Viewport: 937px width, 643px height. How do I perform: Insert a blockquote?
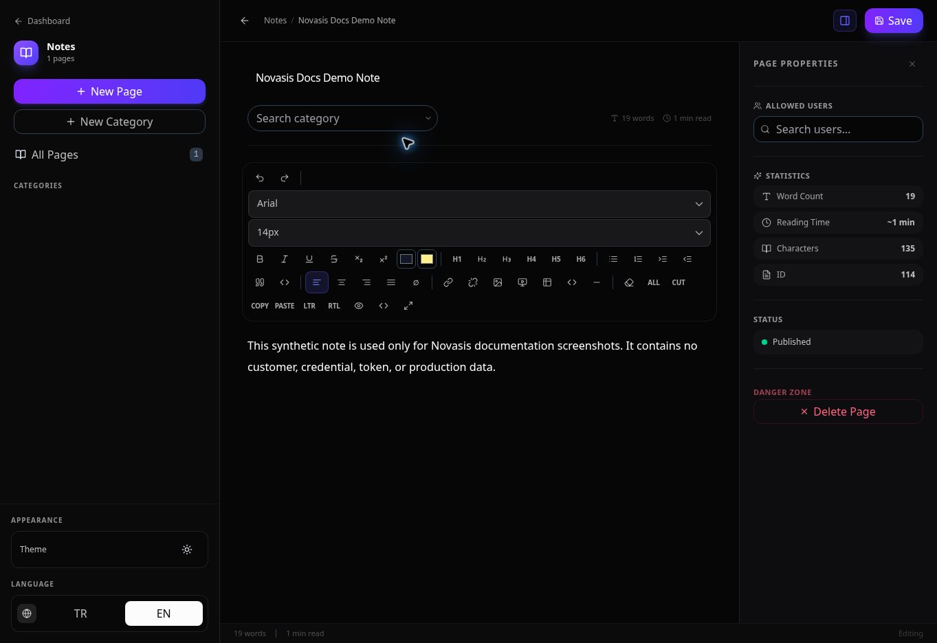[x=260, y=282]
